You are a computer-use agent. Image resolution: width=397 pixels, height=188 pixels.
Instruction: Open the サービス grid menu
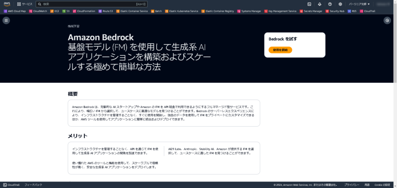pyautogui.click(x=24, y=4)
